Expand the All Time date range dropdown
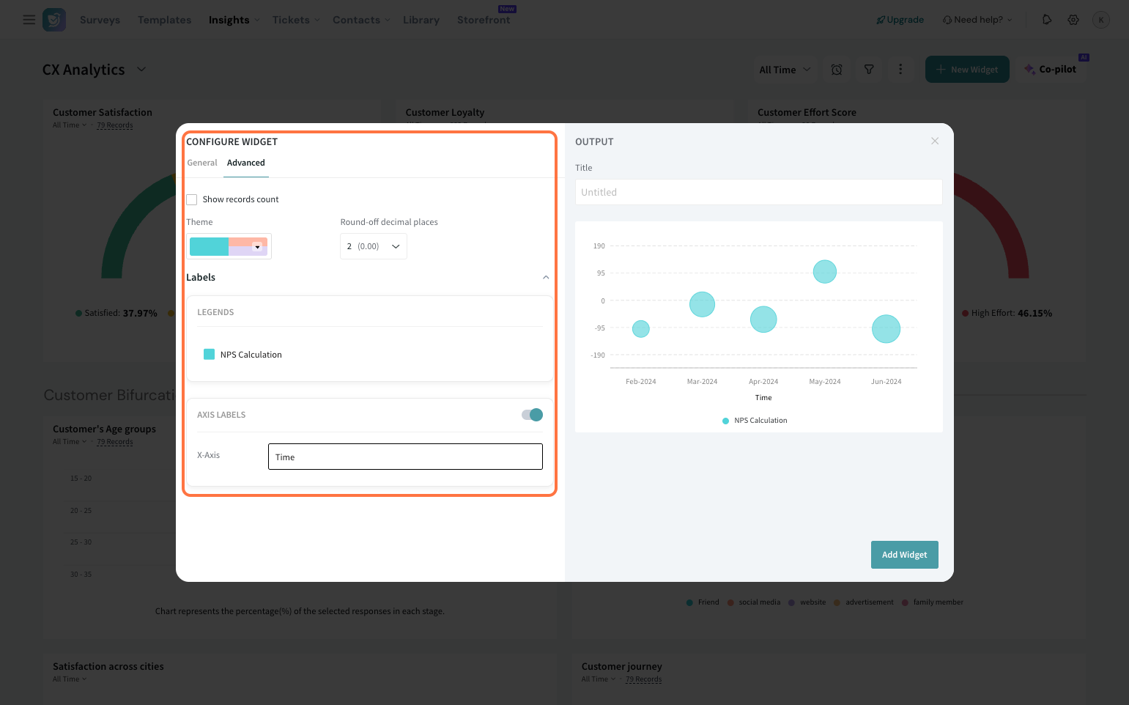This screenshot has height=705, width=1129. pyautogui.click(x=785, y=70)
